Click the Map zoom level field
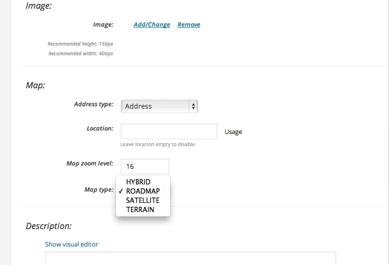Screen dimensions: 389x265 (x=145, y=166)
